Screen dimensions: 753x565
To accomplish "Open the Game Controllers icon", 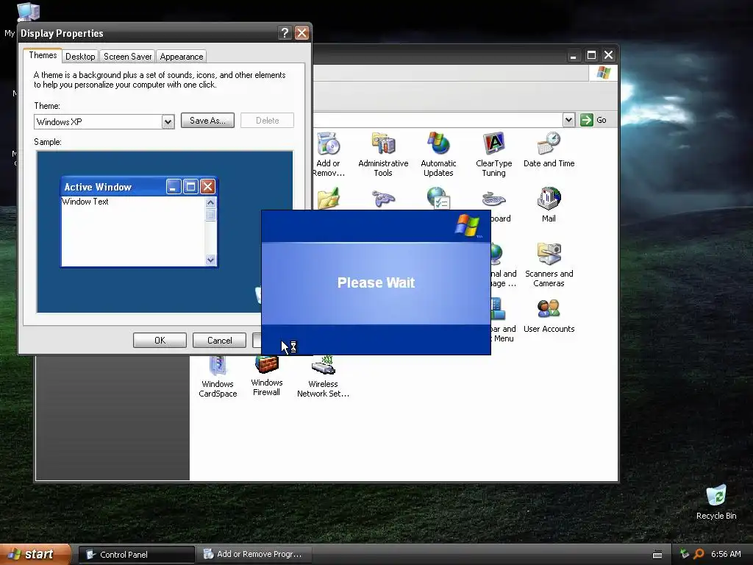I will [383, 198].
